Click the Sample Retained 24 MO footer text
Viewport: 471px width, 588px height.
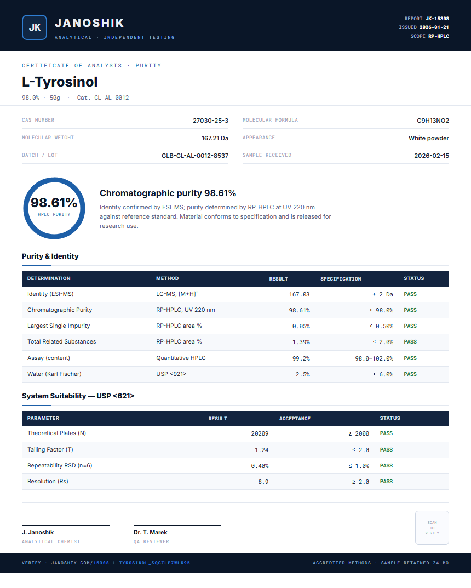pos(415,563)
